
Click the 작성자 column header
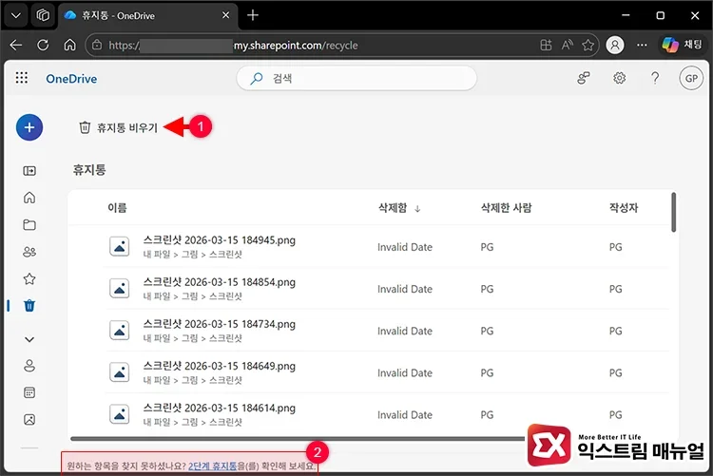624,208
